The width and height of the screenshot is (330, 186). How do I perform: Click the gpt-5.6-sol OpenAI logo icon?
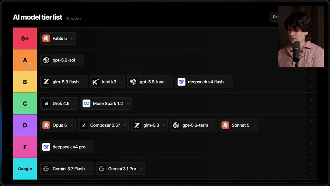(x=46, y=60)
